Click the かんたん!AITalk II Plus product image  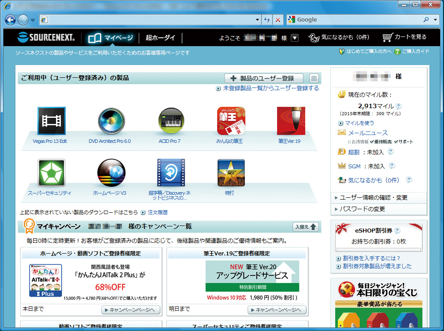coord(45,280)
